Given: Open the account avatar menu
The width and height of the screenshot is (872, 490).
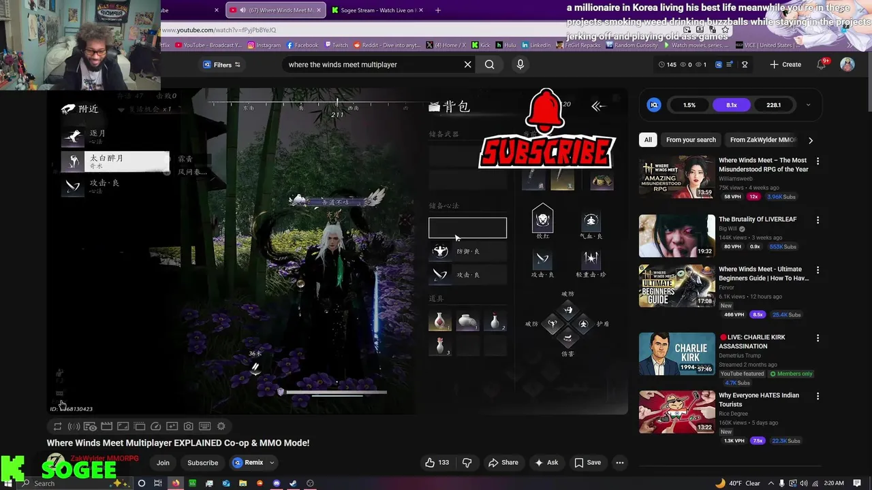Looking at the screenshot, I should pyautogui.click(x=847, y=65).
